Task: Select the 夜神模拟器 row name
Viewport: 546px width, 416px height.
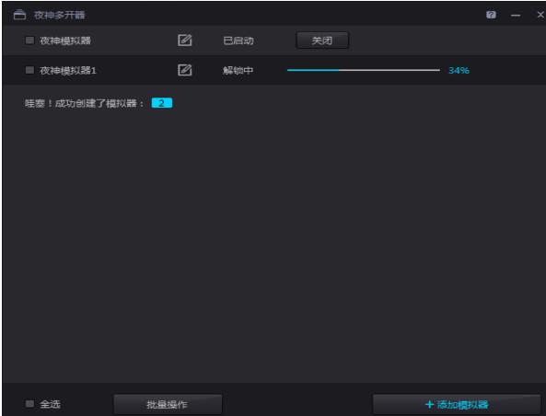Action: click(65, 40)
